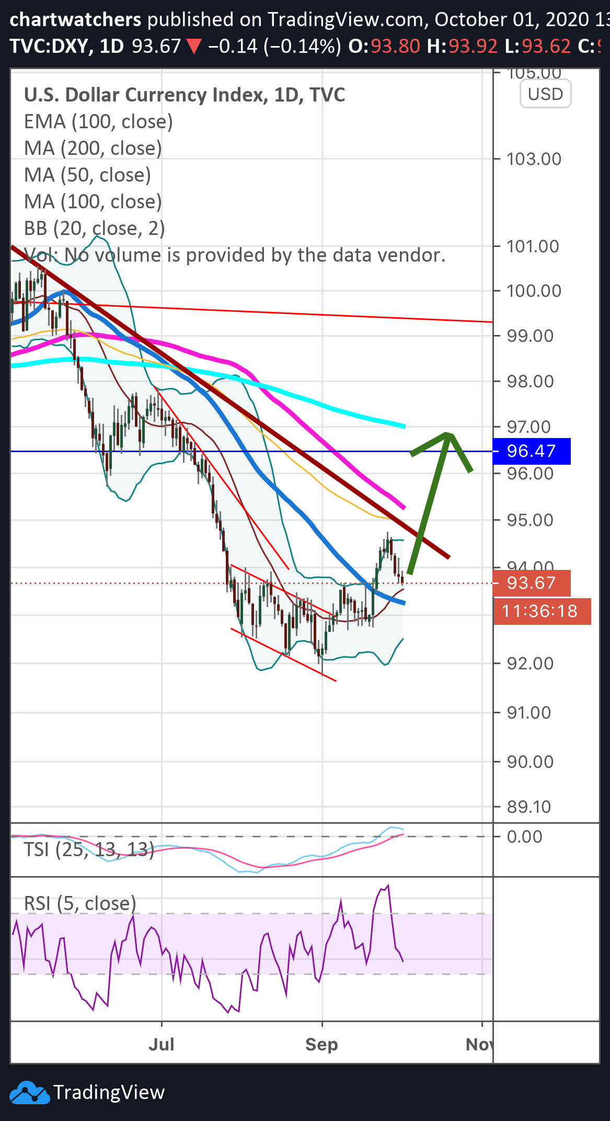This screenshot has width=610, height=1121.
Task: Click the 97.00 price axis label
Action: tap(528, 427)
